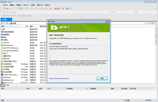Click the 本地路径 transfer column header
This screenshot has width=158, height=102.
tap(70, 89)
